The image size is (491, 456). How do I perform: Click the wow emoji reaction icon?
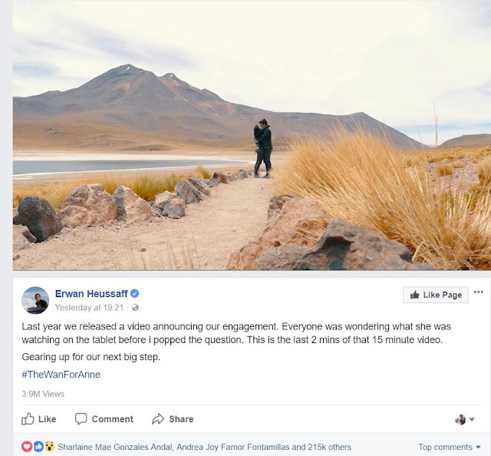point(49,447)
